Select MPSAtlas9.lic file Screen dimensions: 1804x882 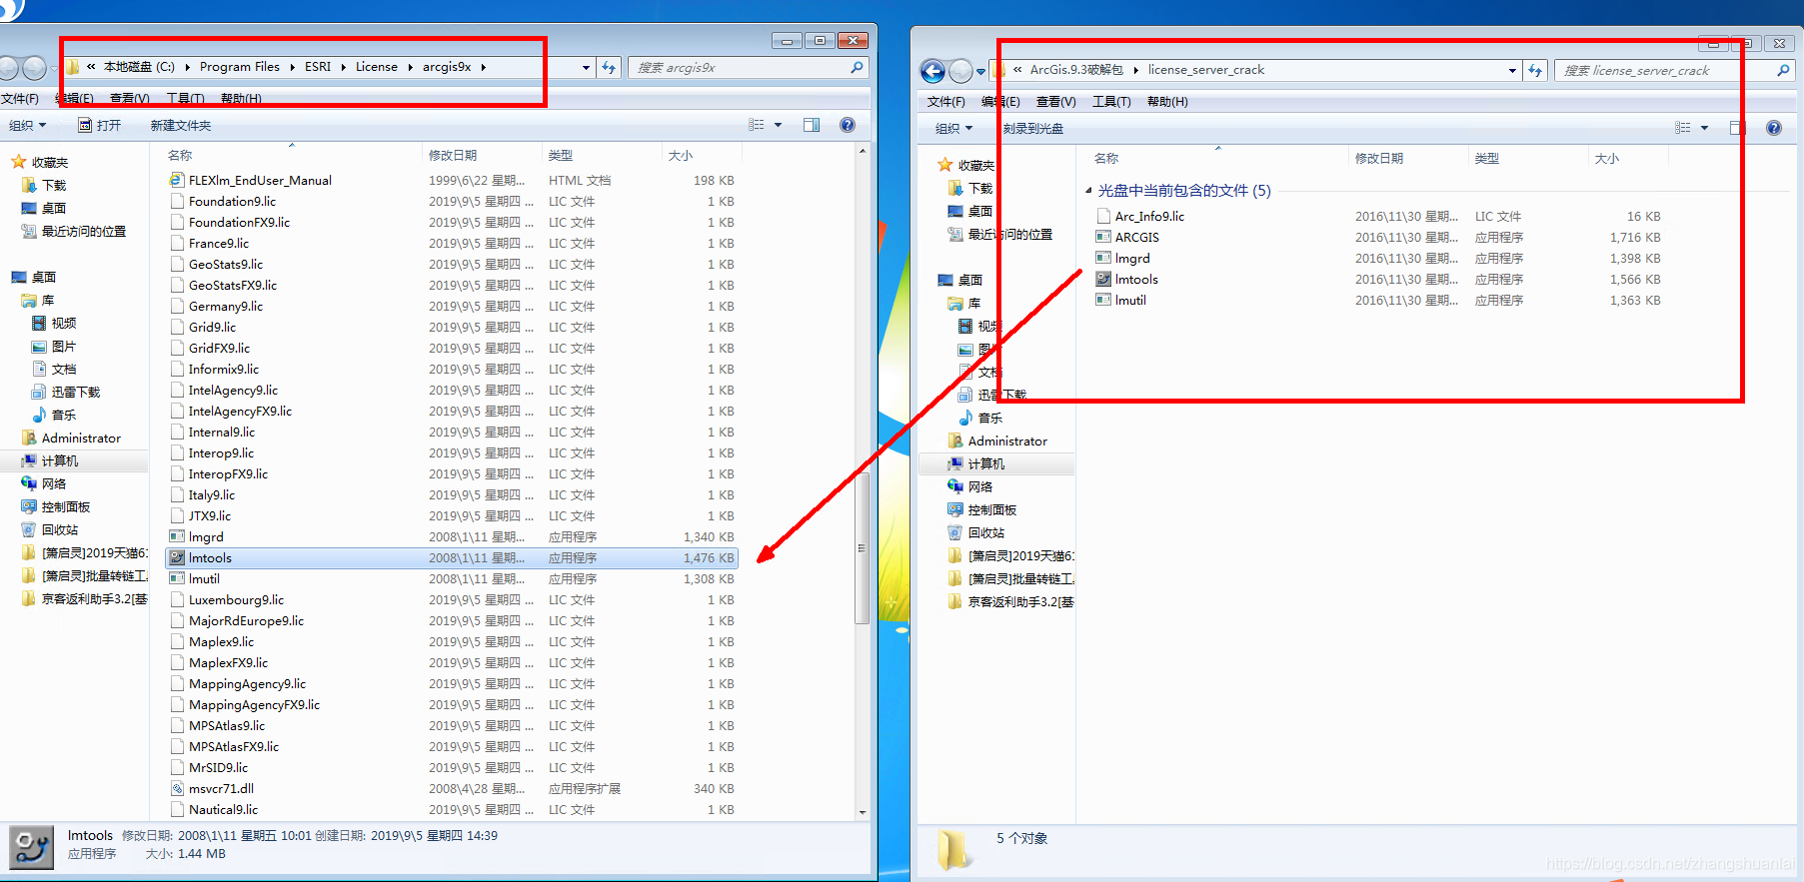tap(227, 725)
